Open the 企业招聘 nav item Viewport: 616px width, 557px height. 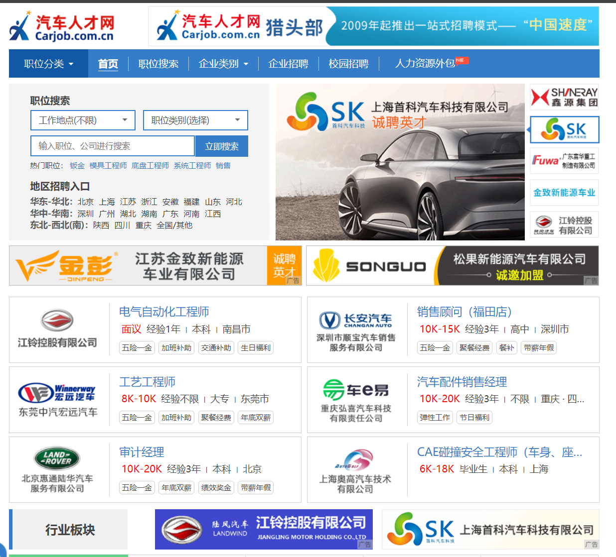(x=289, y=64)
